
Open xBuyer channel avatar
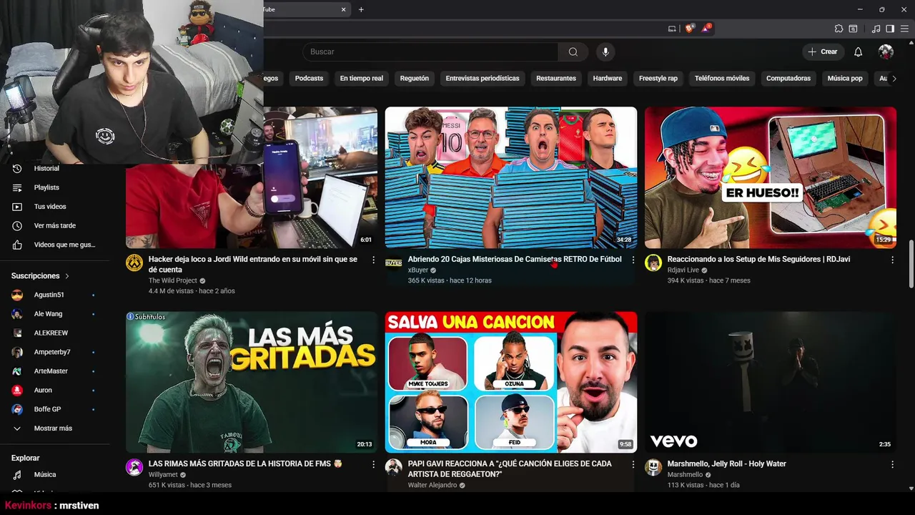pos(394,263)
